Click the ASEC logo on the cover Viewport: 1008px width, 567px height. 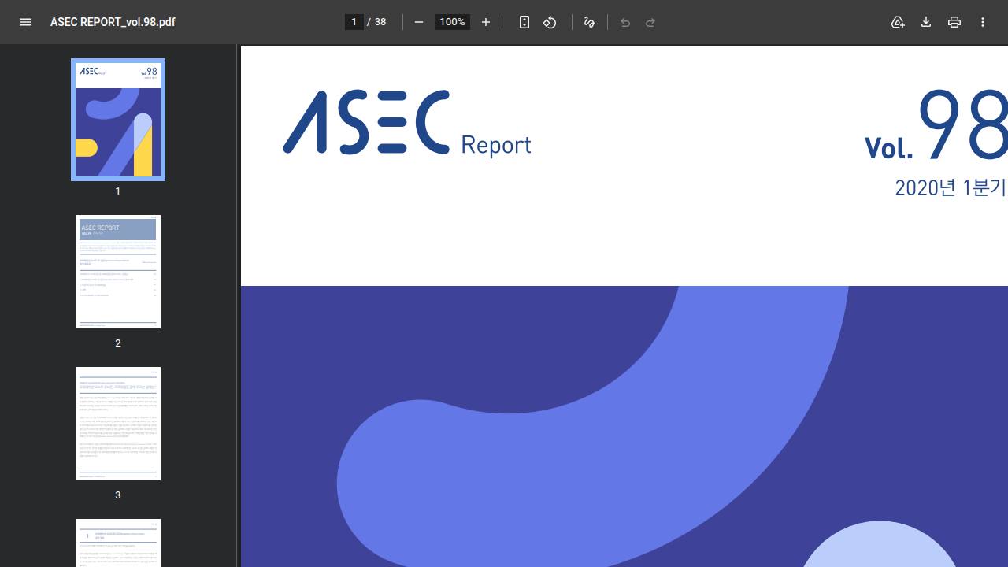pos(366,121)
